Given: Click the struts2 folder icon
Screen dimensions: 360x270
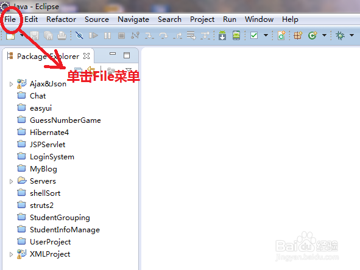Looking at the screenshot, I should (x=21, y=204).
